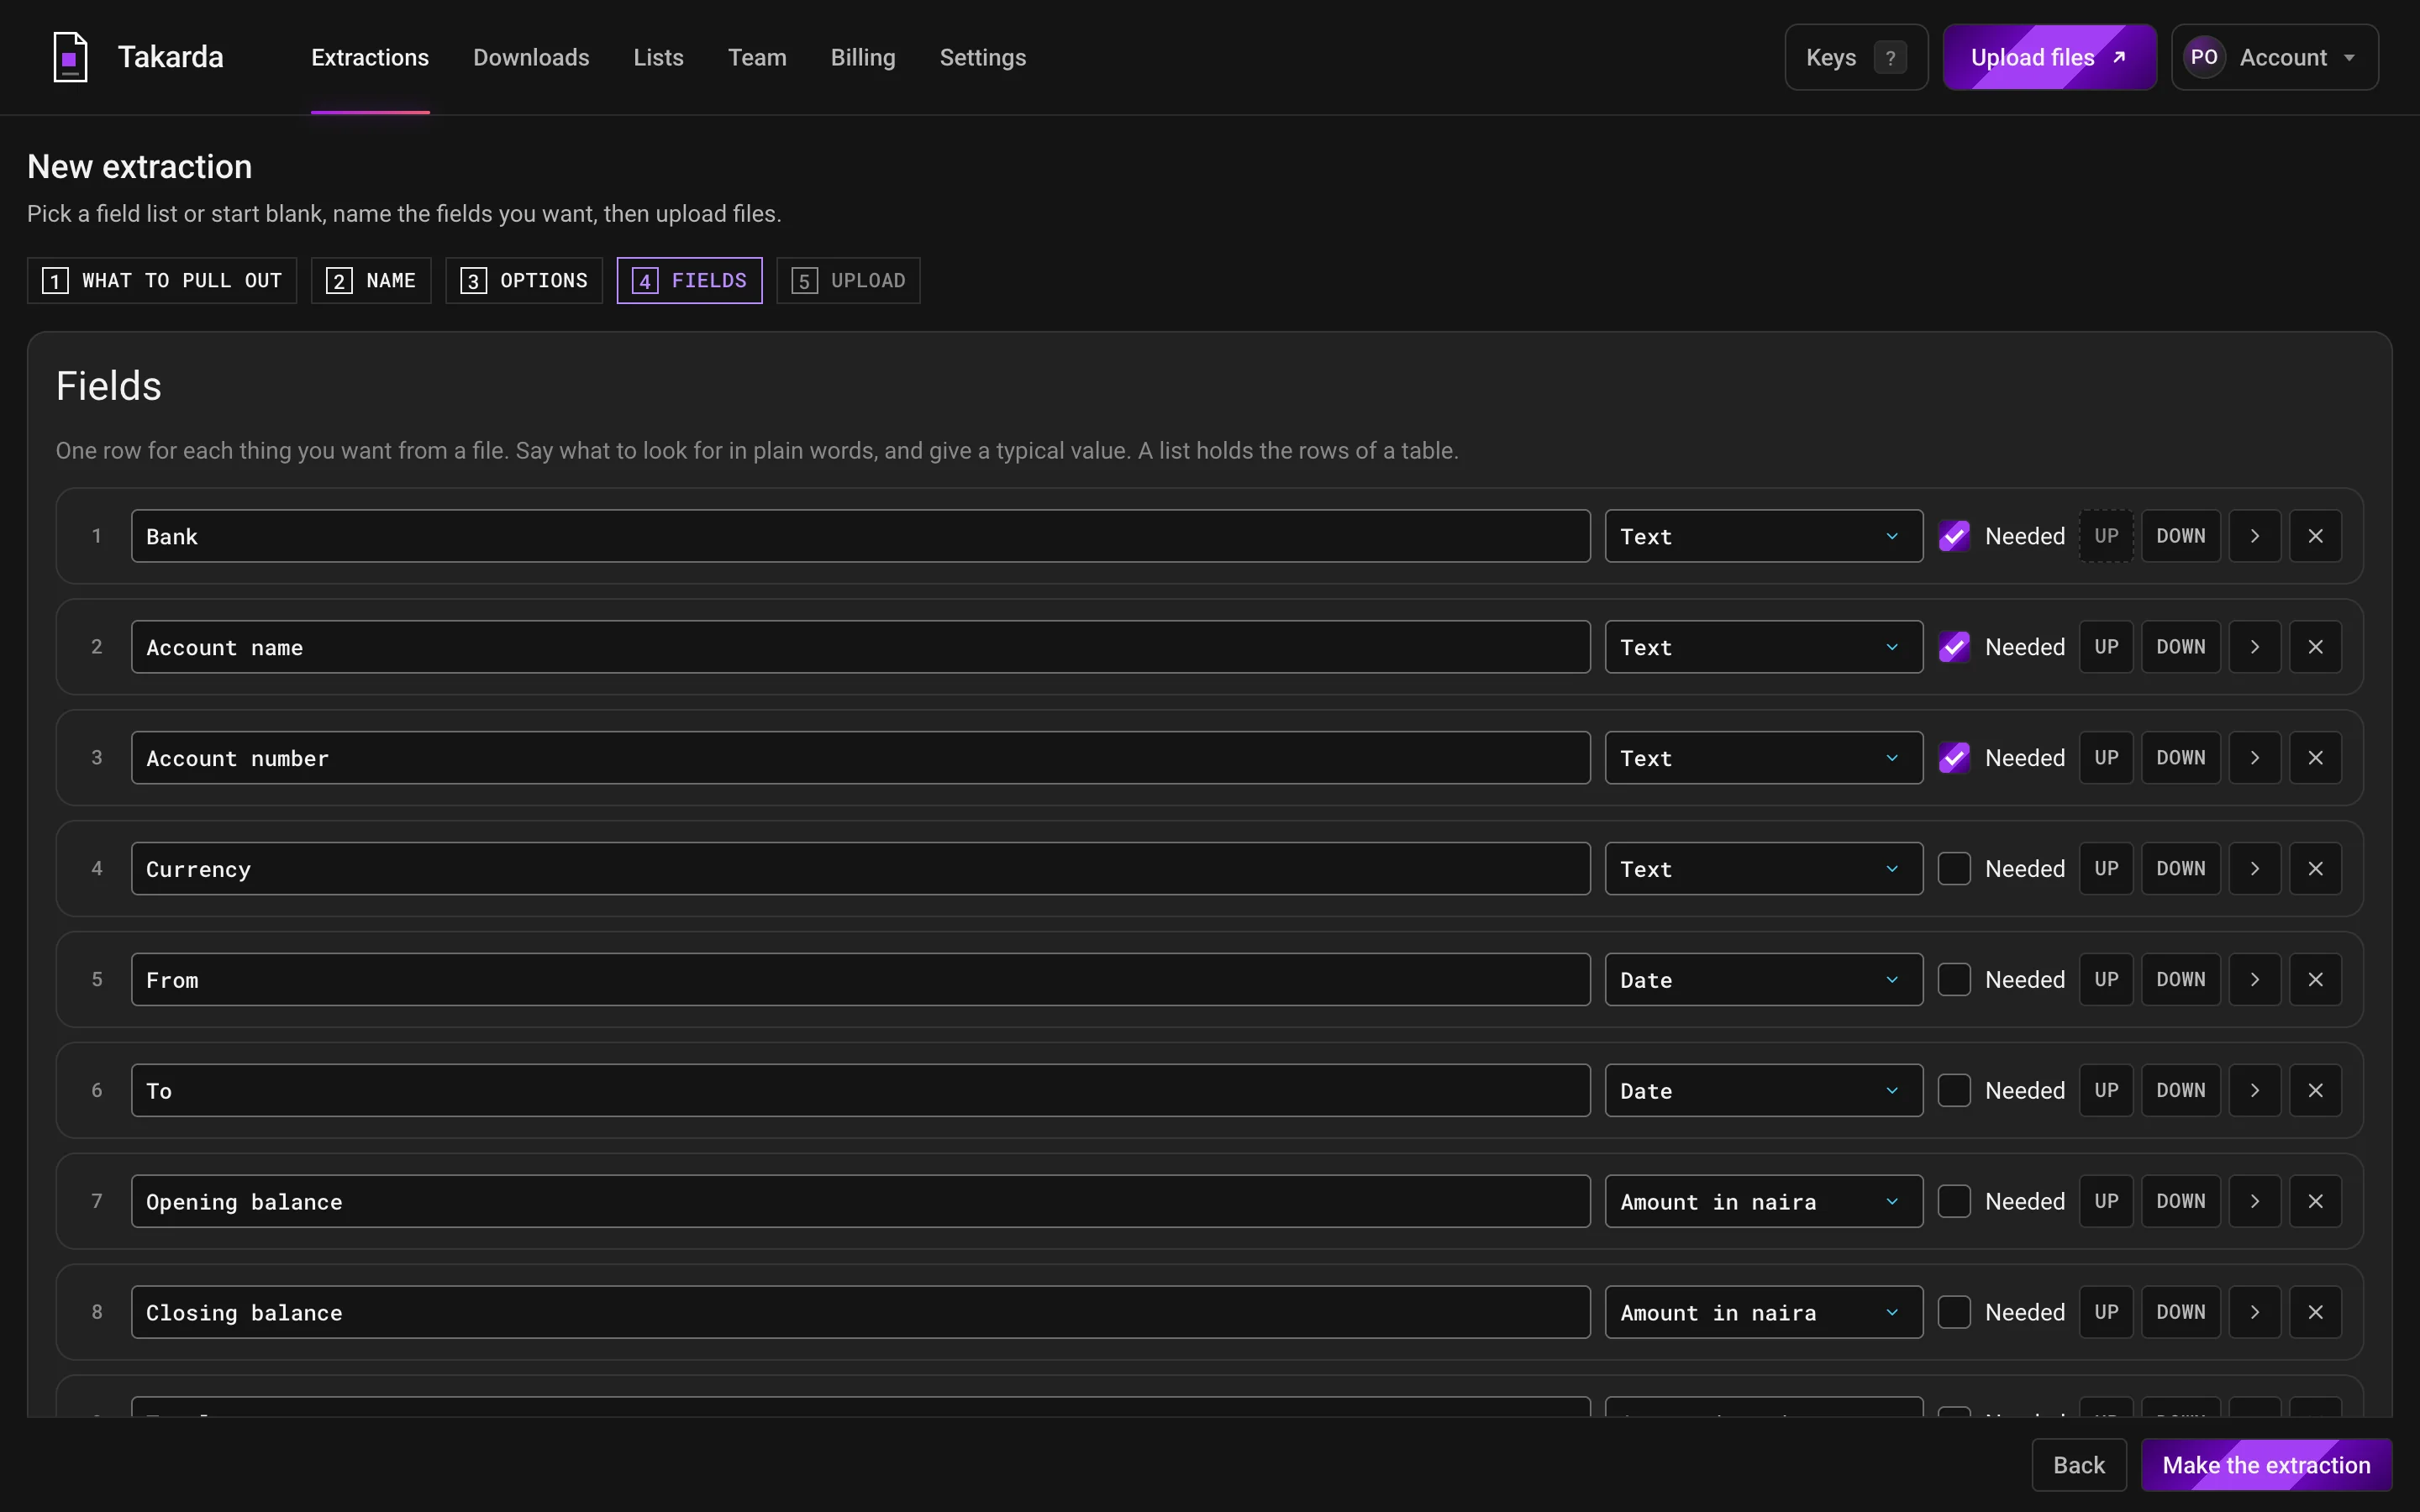
Task: Mark the From field as Needed
Action: coord(1954,980)
